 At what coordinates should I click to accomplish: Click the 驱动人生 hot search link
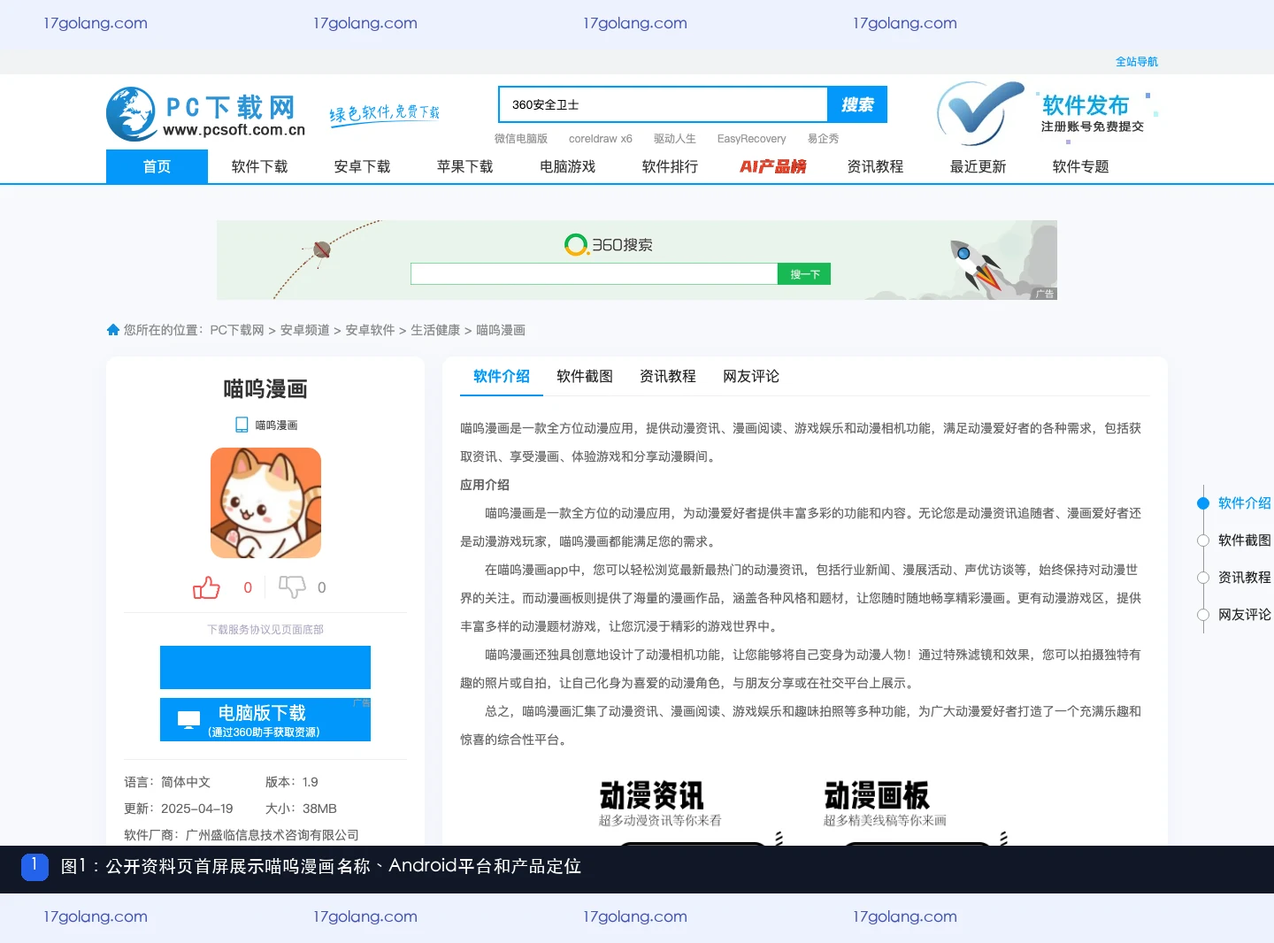click(x=675, y=139)
